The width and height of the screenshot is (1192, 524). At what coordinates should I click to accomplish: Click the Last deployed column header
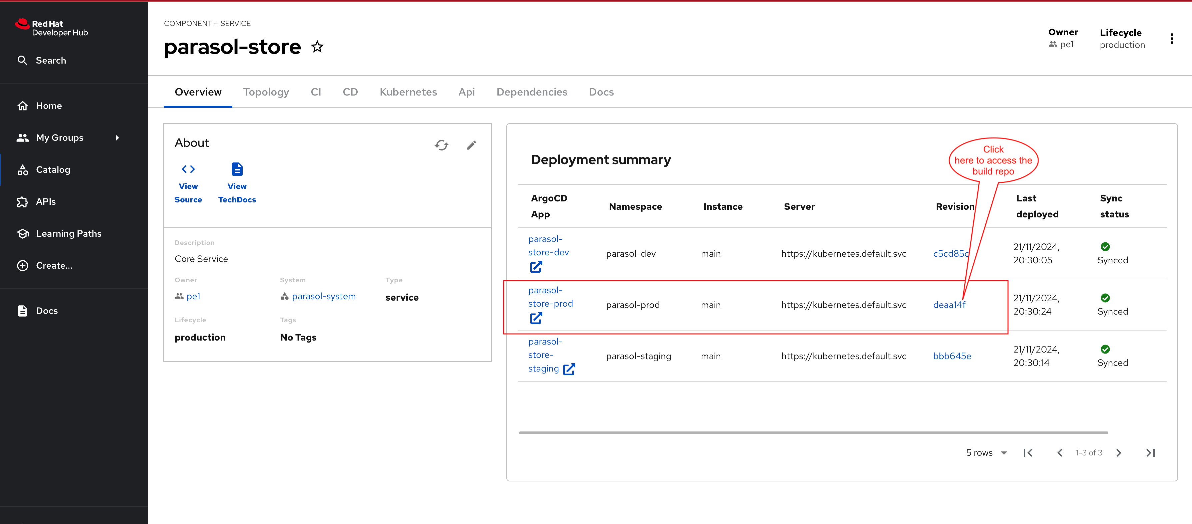[1037, 206]
